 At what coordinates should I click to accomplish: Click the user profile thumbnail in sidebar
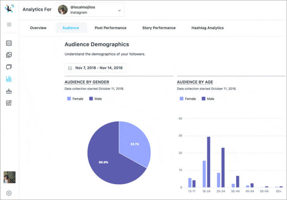[9, 177]
